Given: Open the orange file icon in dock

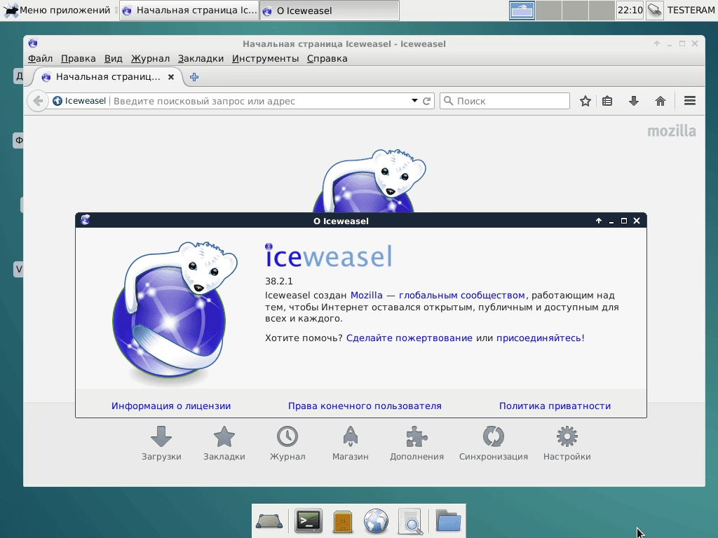Looking at the screenshot, I should [x=342, y=521].
